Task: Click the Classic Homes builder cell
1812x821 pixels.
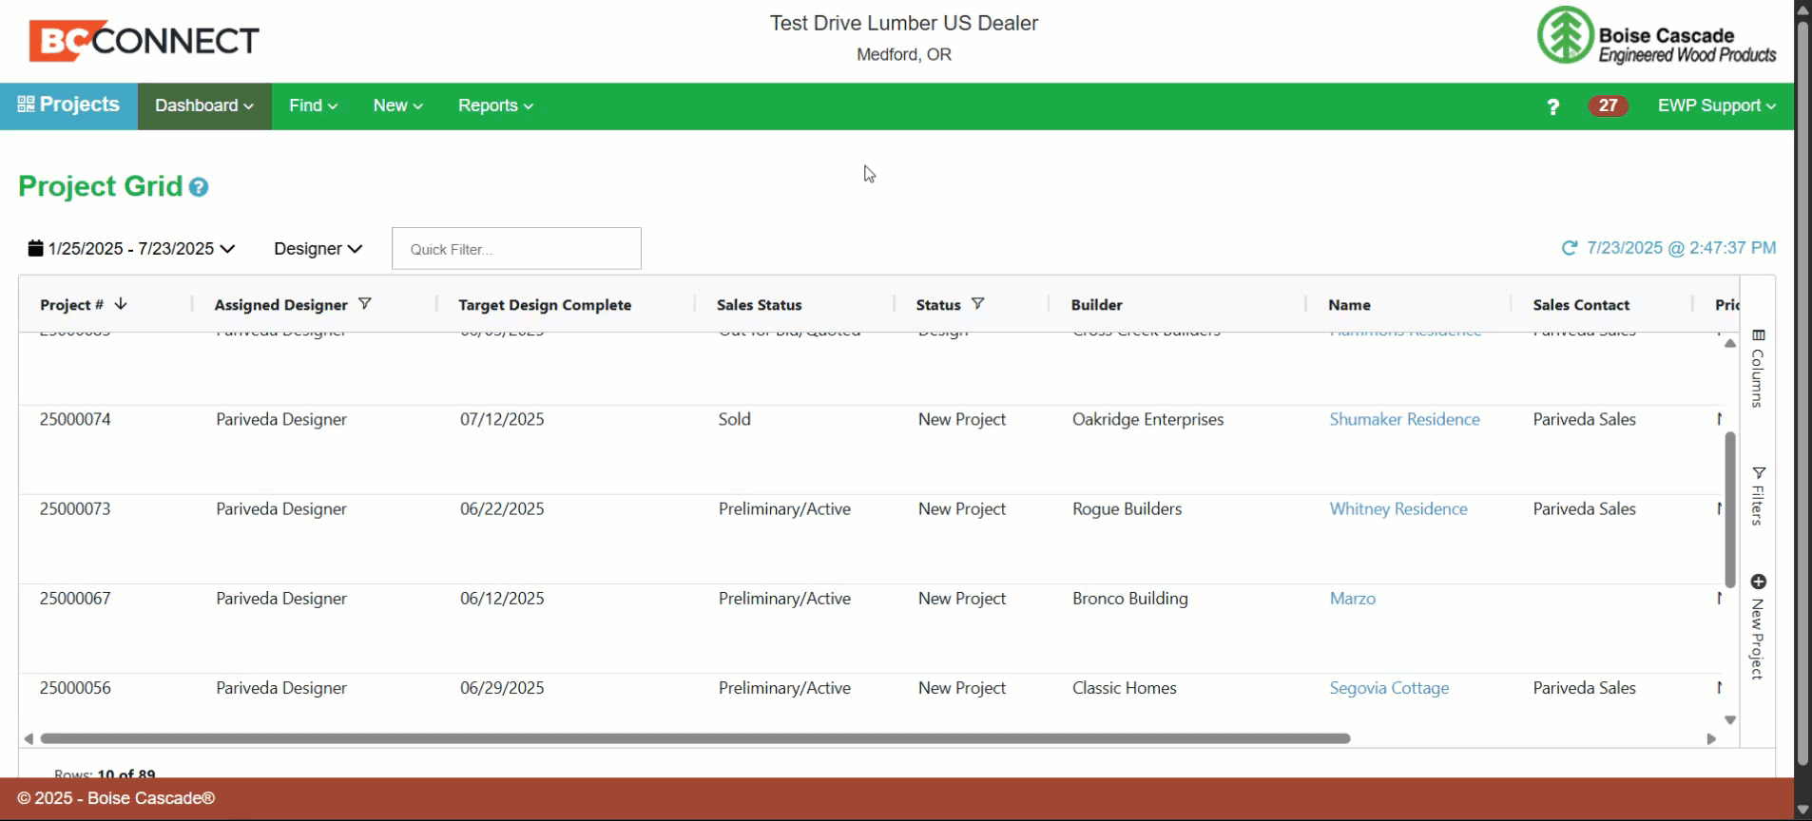Action: coord(1124,688)
